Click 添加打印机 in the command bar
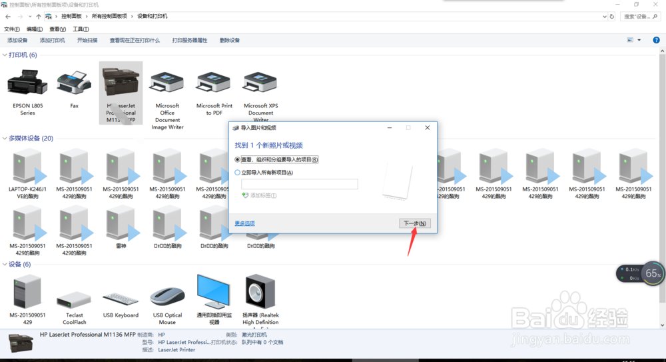Screen dimensions: 666x362 click(x=52, y=41)
